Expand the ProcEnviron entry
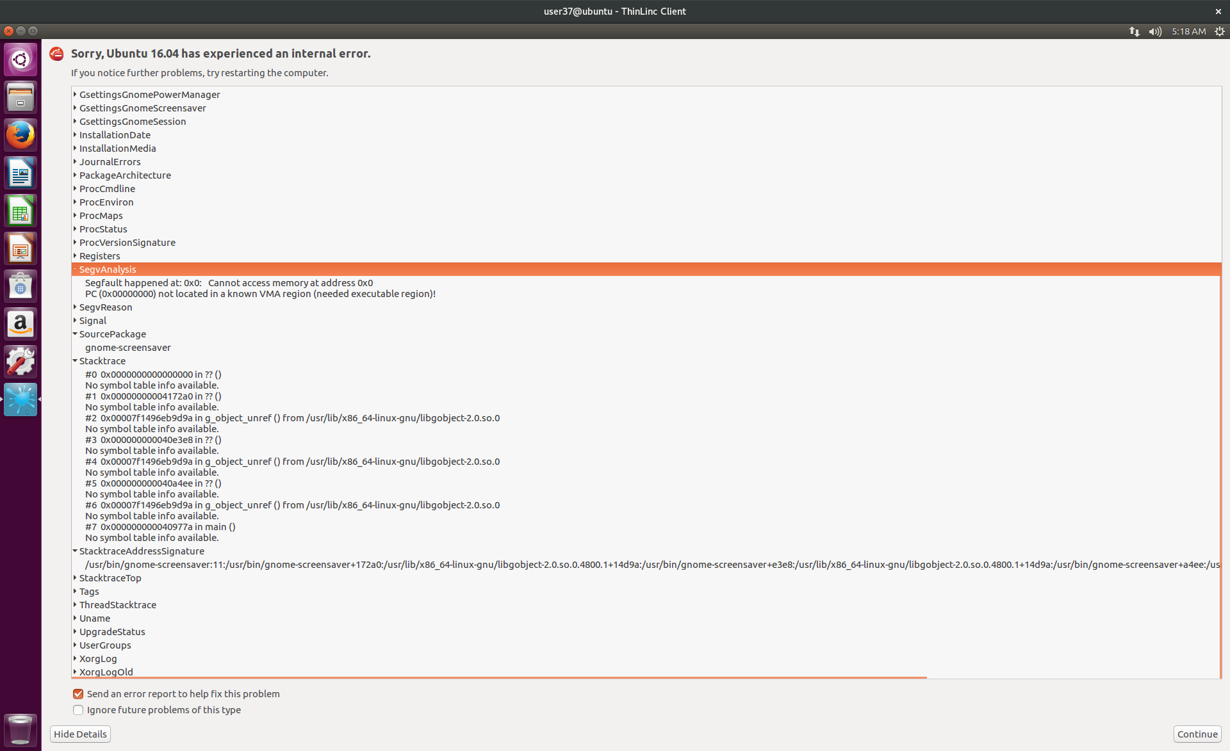Image resolution: width=1230 pixels, height=751 pixels. click(x=75, y=202)
